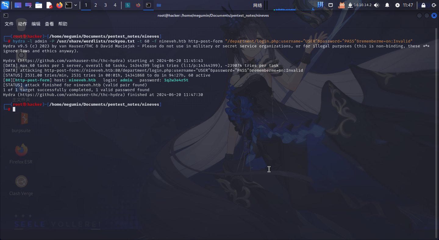
Task: Switch to workspace 1
Action: [86, 5]
